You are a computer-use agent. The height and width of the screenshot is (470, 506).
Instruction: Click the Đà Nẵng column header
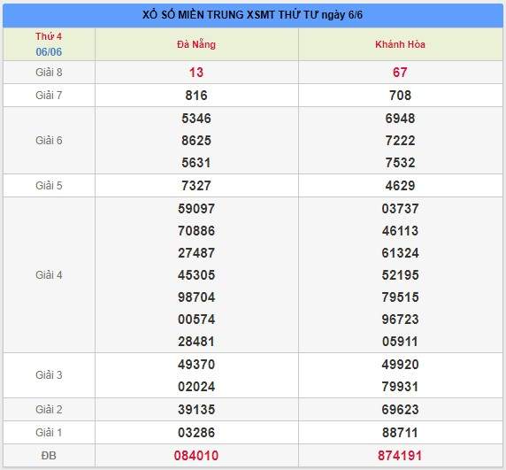[x=196, y=44]
